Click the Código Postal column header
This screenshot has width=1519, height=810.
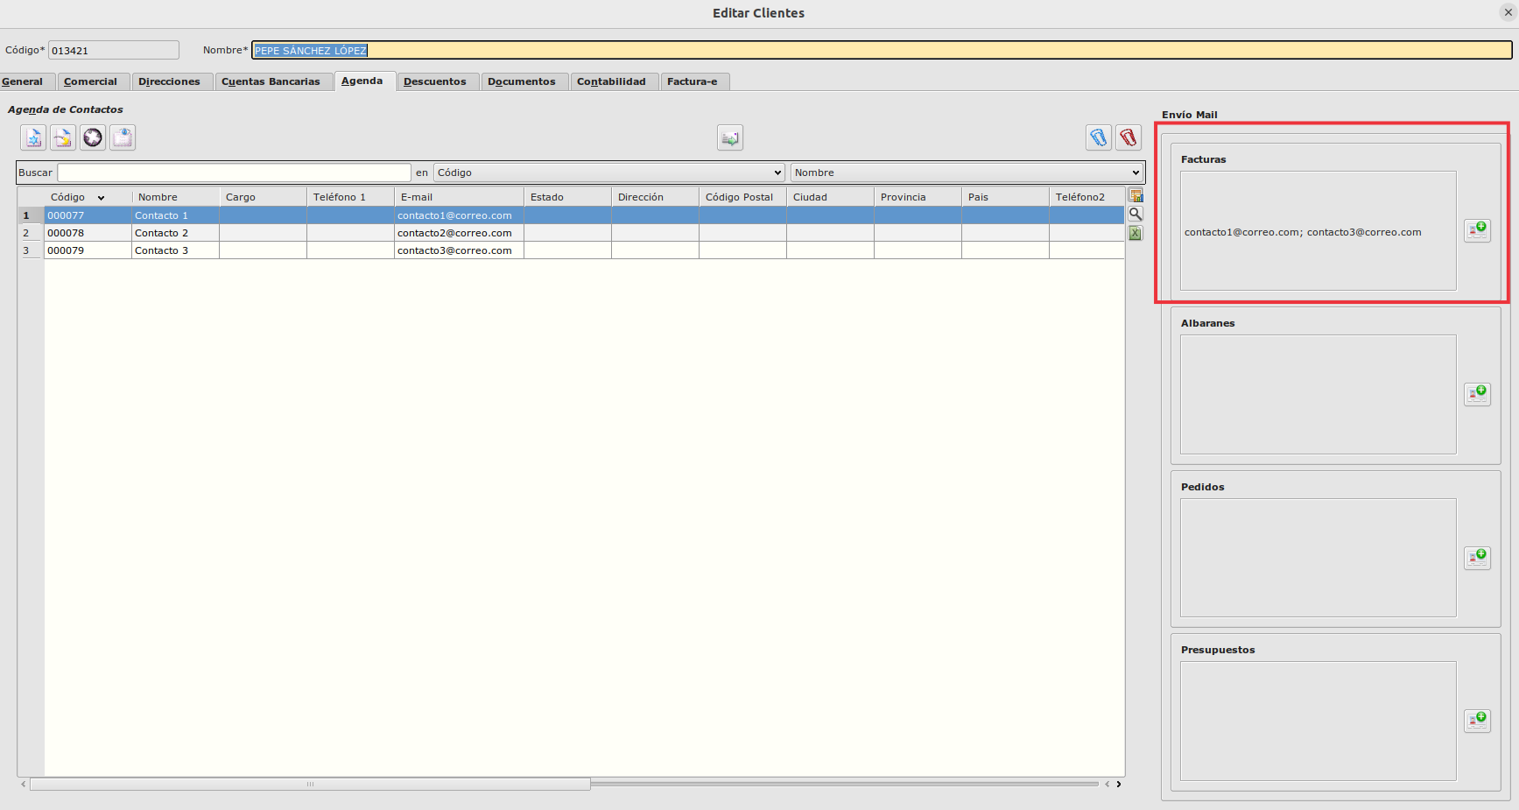(742, 197)
